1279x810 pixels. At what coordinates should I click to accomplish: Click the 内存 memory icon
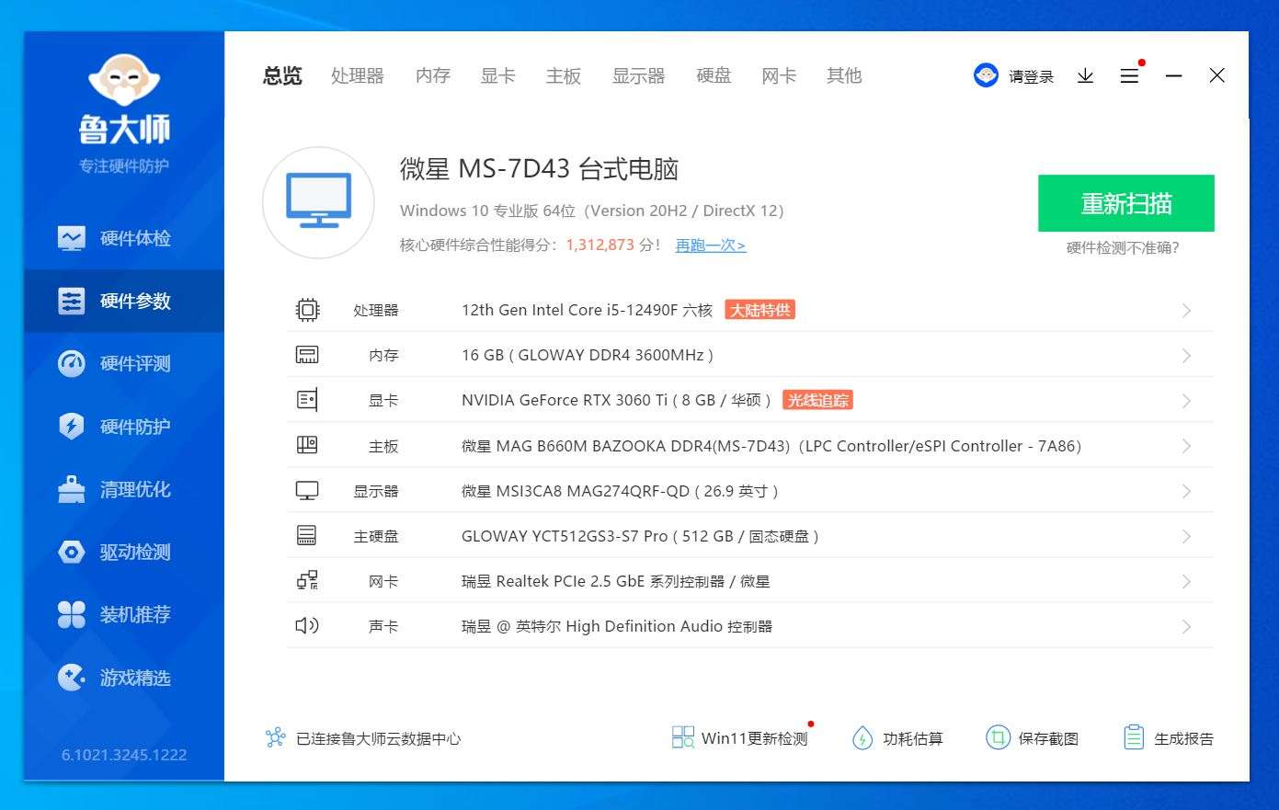point(307,355)
